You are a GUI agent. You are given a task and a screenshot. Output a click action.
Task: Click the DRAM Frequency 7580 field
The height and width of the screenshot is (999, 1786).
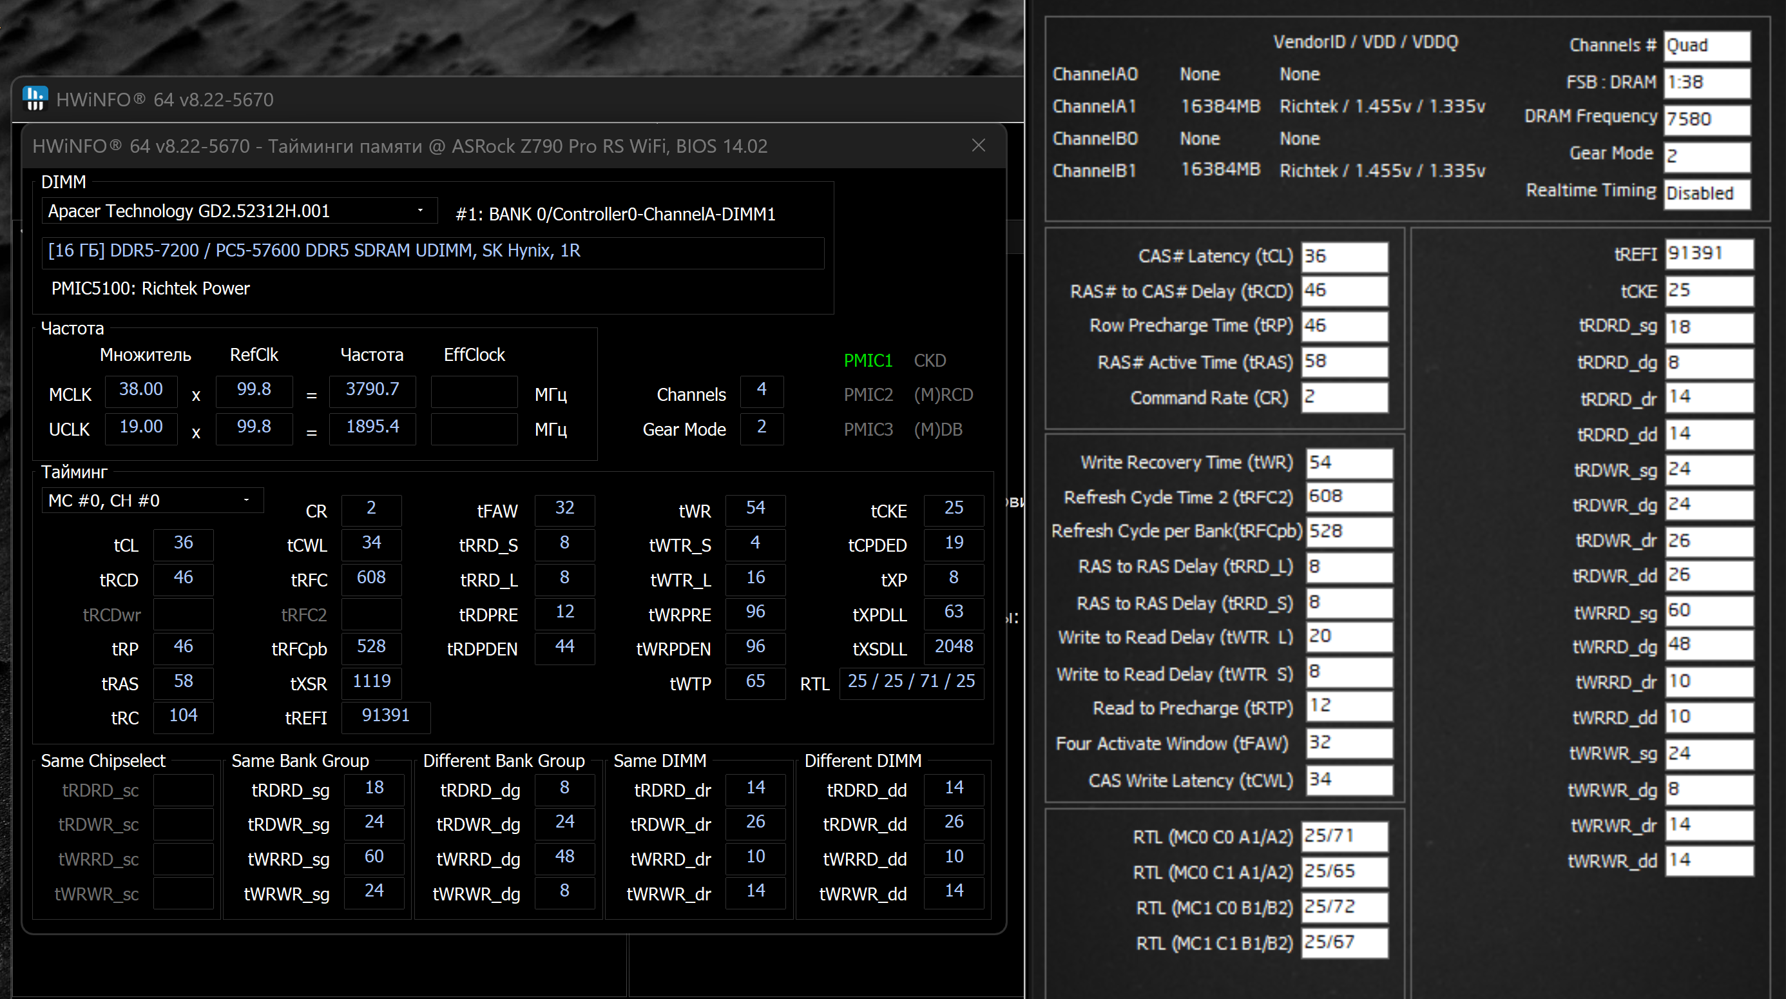click(x=1706, y=119)
